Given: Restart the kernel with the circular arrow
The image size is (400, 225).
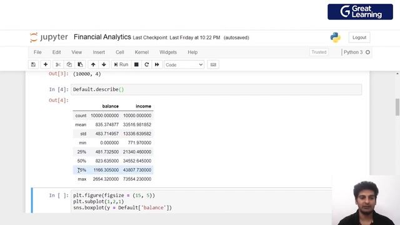Looking at the screenshot, I should tap(147, 64).
